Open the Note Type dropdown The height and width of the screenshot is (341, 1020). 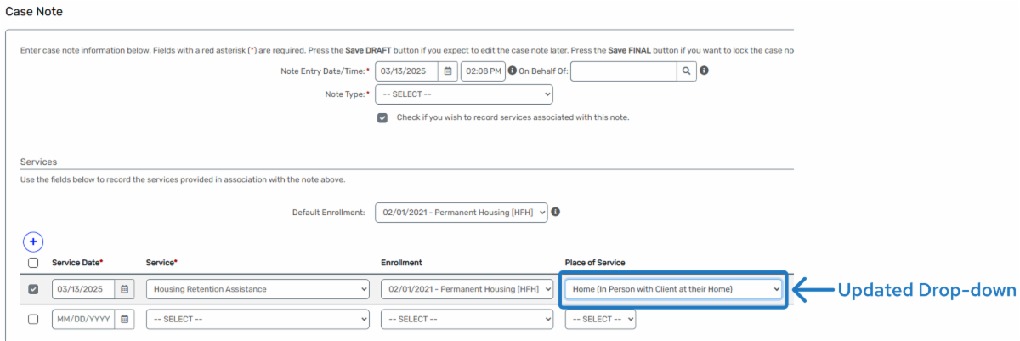pos(463,94)
